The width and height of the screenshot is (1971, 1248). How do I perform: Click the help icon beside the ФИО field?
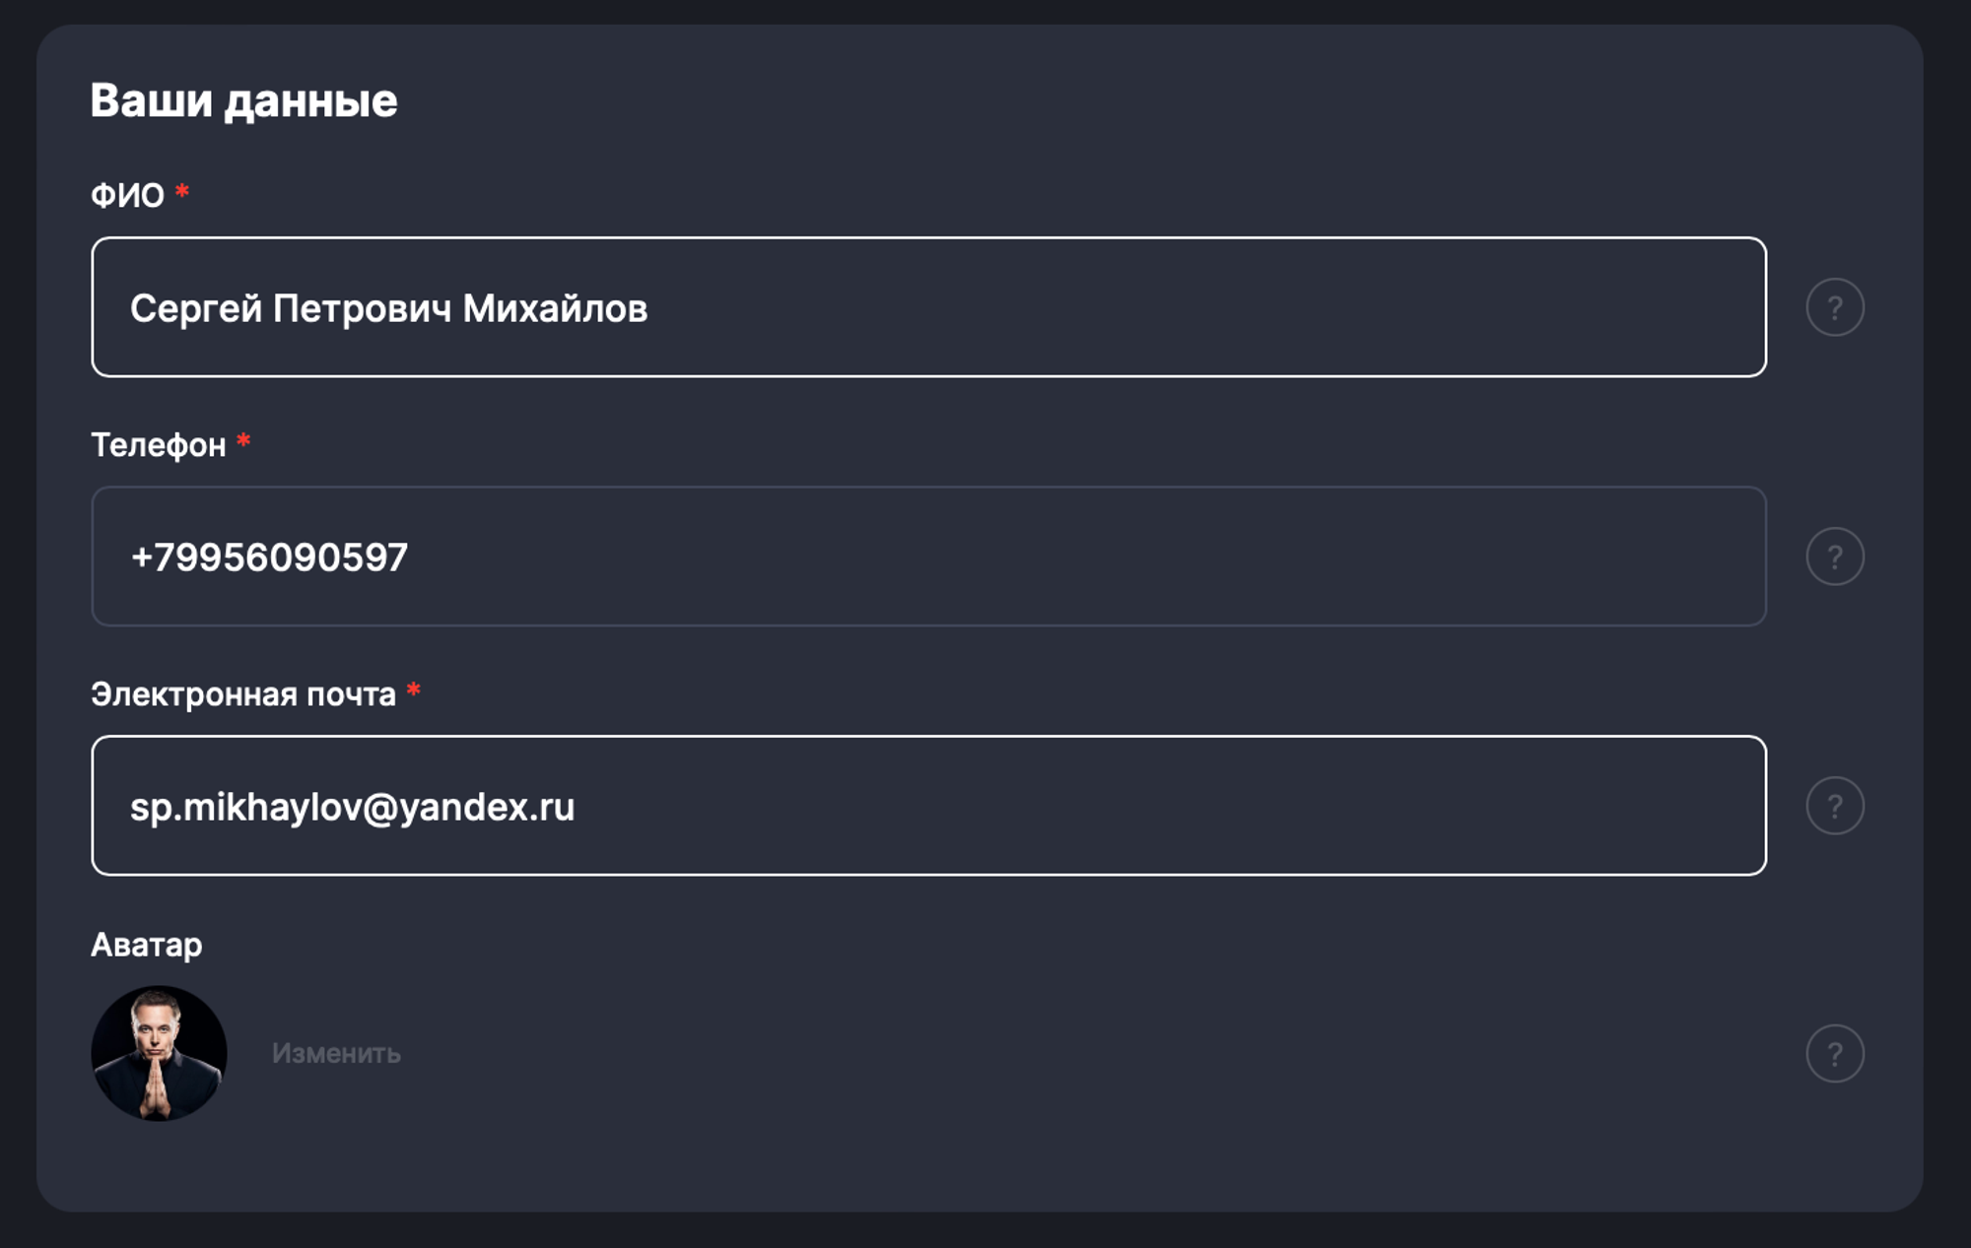click(x=1834, y=307)
